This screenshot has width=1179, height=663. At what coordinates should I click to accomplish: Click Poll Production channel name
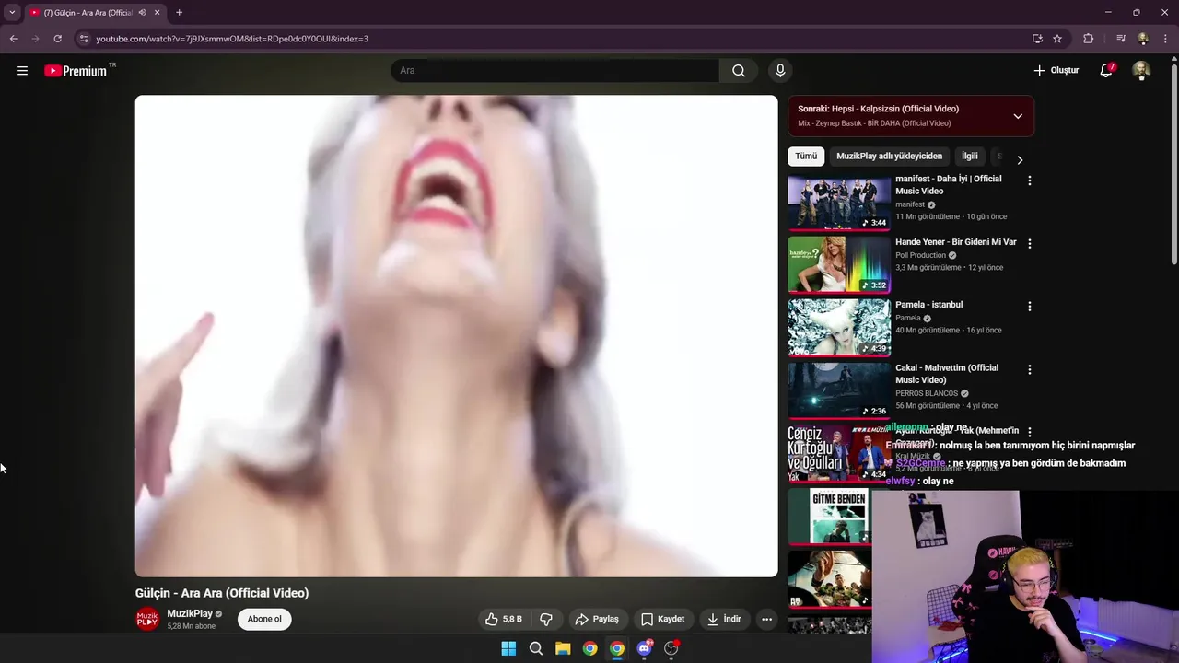[920, 255]
